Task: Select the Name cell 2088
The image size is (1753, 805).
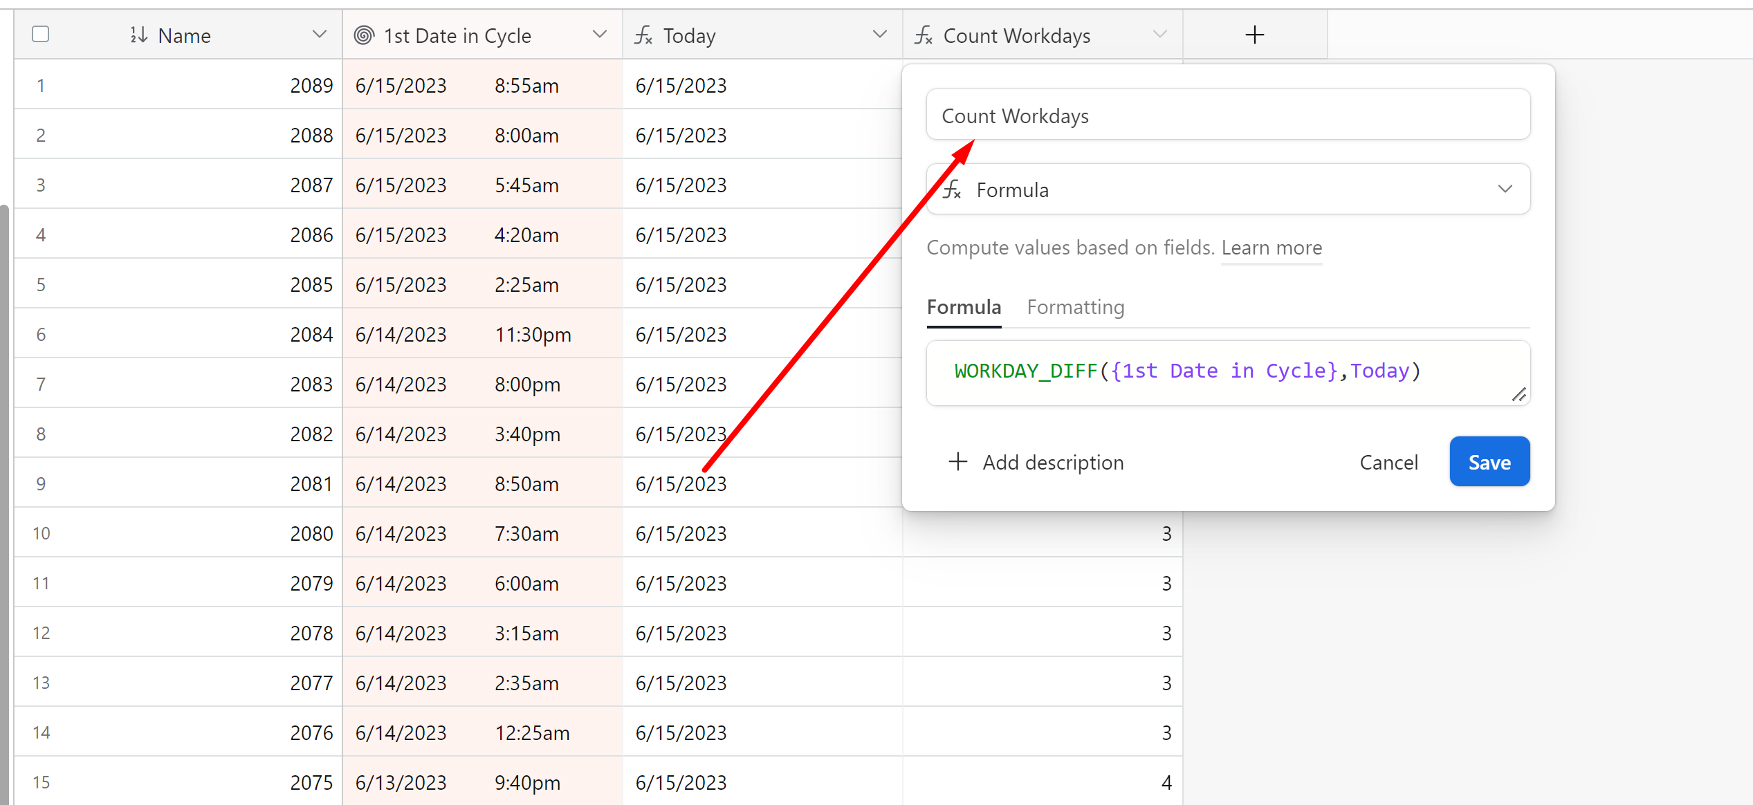Action: point(178,135)
